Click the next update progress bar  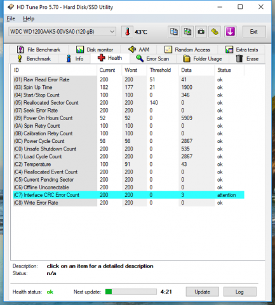pos(131,292)
